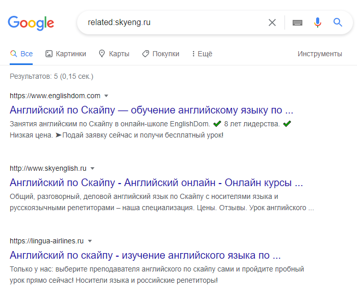This screenshot has width=357, height=294.
Task: Open the lingua-airlines 'изучение английского языка' result
Action: (x=145, y=255)
